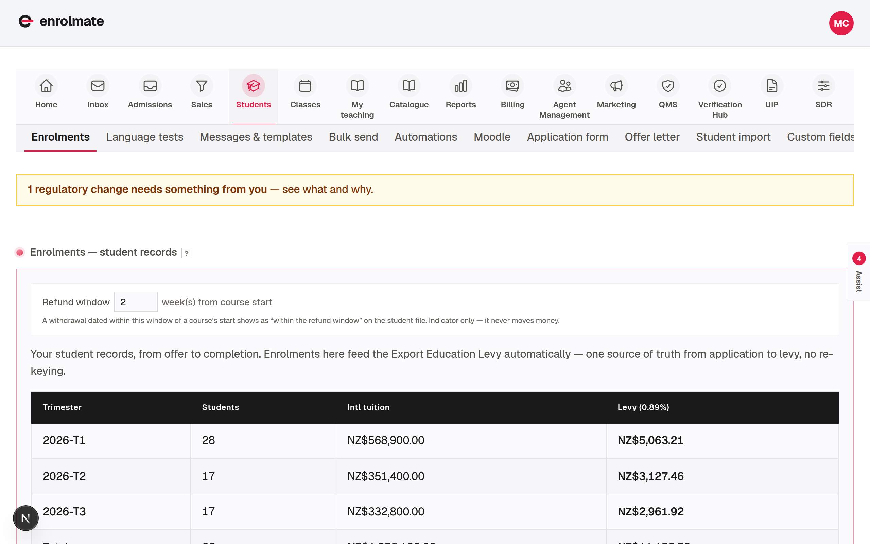
Task: Open the Billing cash icon
Action: (x=512, y=86)
